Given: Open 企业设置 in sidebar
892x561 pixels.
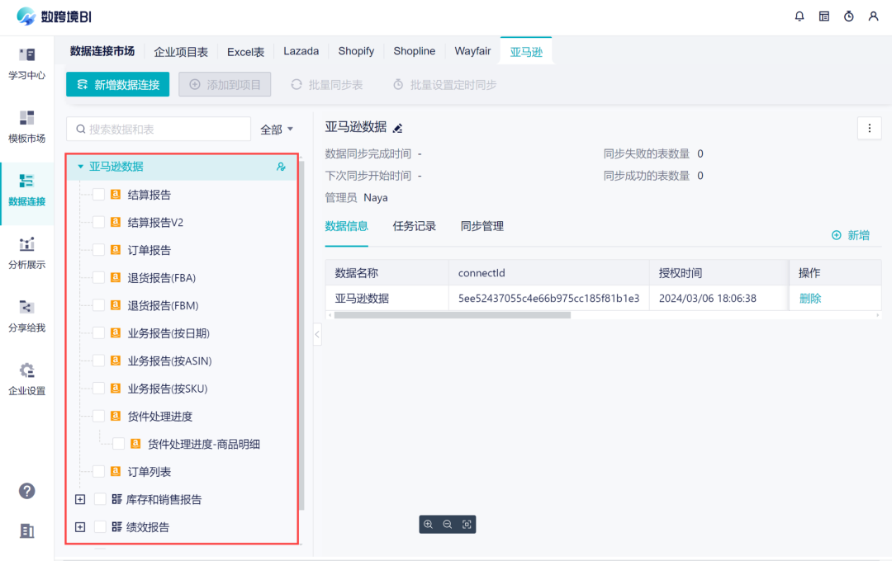Looking at the screenshot, I should coord(26,379).
